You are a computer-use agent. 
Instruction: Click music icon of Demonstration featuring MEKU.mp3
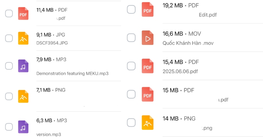click(x=23, y=66)
